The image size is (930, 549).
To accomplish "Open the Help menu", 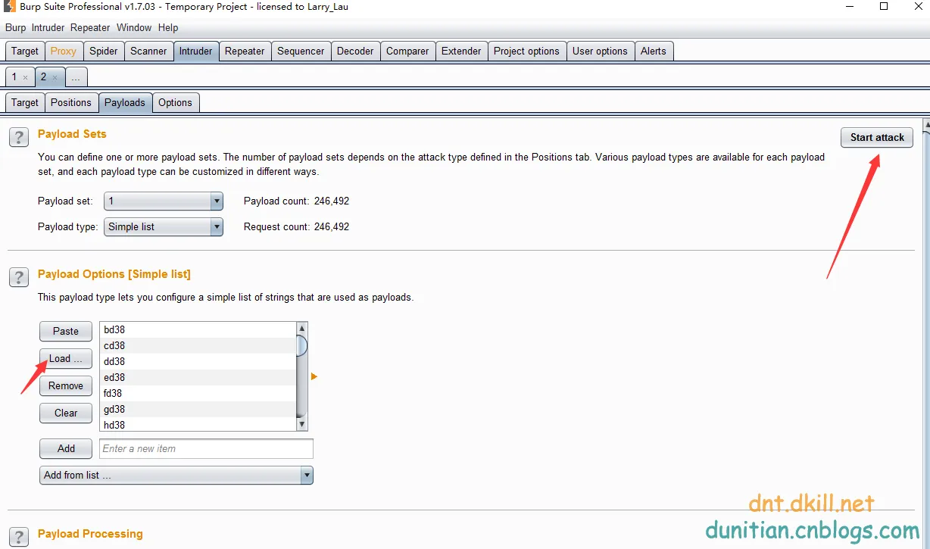I will 168,28.
